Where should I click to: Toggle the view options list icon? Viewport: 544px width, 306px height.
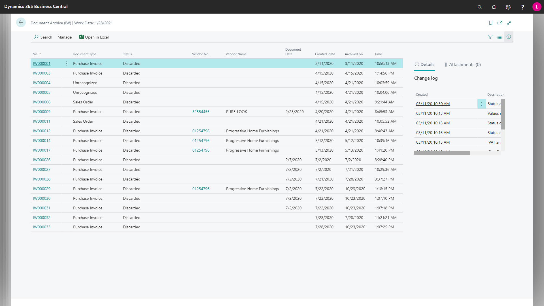(x=500, y=37)
